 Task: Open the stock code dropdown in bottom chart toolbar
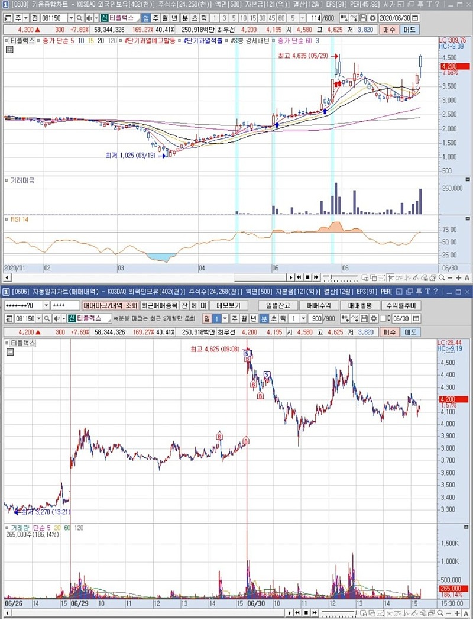(38, 319)
